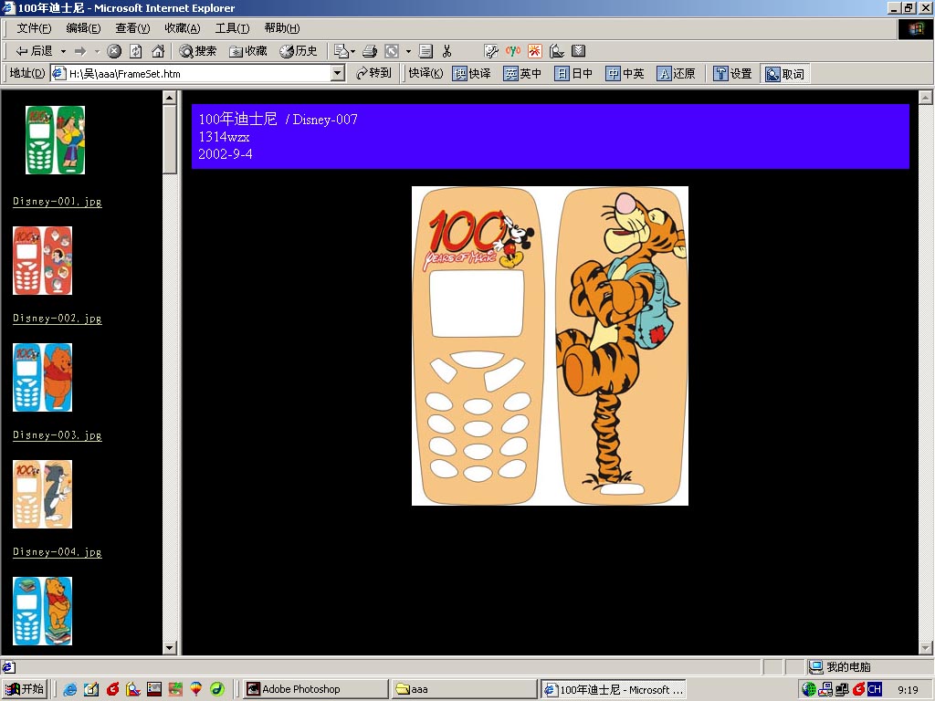935x701 pixels.
Task: Click the hot air balloon quick launch icon
Action: click(x=195, y=689)
